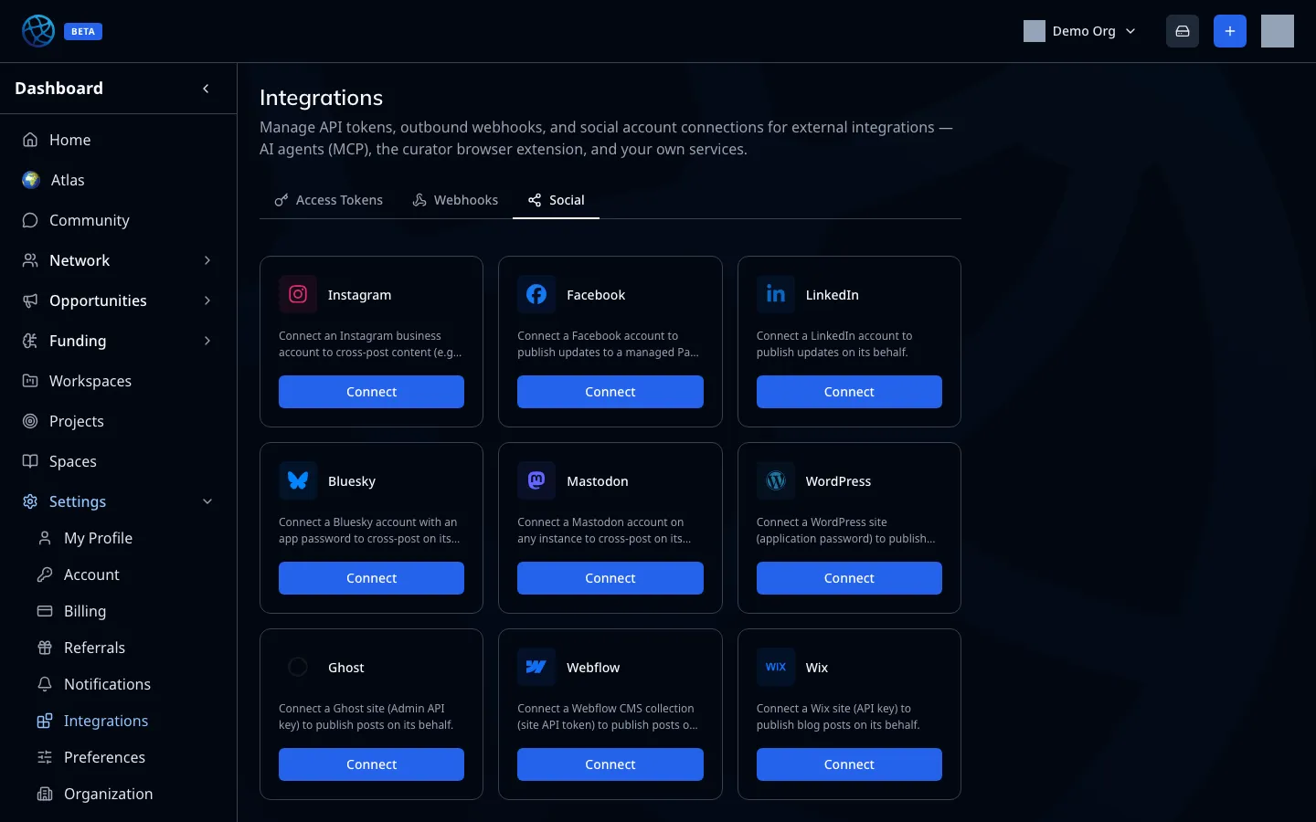
Task: Open Projects target icon
Action: coord(30,421)
